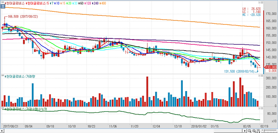Click the 200,000 volume axis label
The height and width of the screenshot is (133, 278).
point(271,88)
